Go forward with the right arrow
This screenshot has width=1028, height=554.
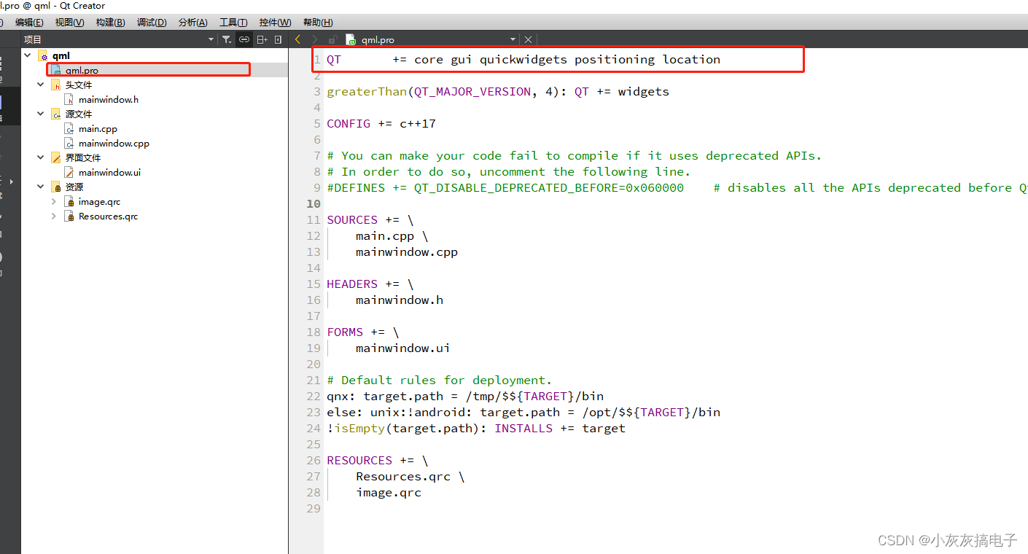click(315, 39)
